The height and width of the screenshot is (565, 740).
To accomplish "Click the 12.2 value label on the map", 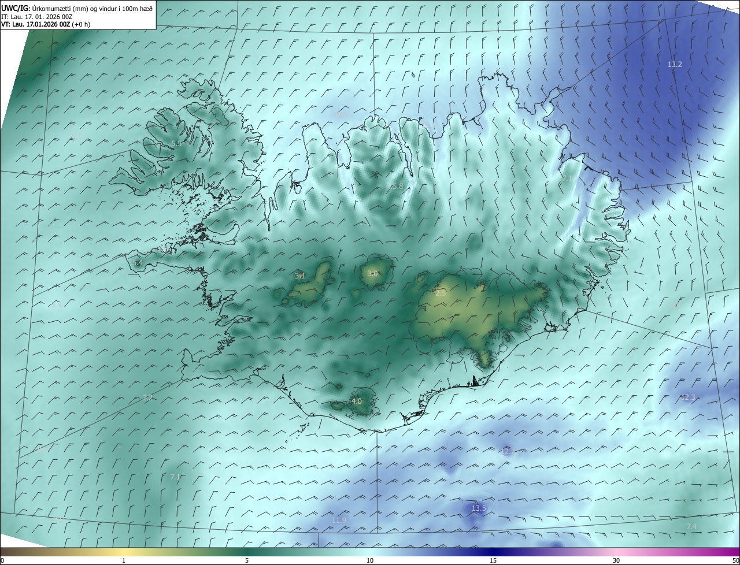I will click(x=507, y=452).
